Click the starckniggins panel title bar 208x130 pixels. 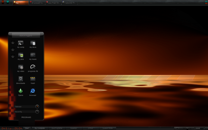click(26, 35)
